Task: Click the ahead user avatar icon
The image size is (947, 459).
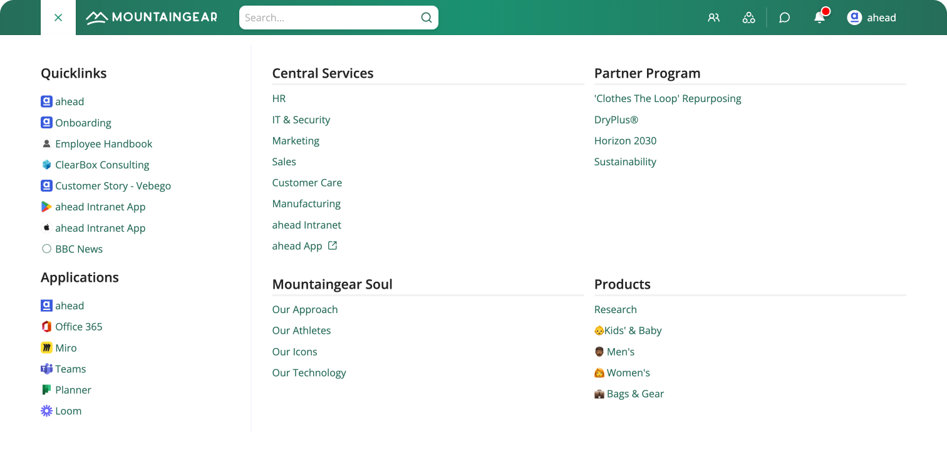Action: click(x=854, y=18)
